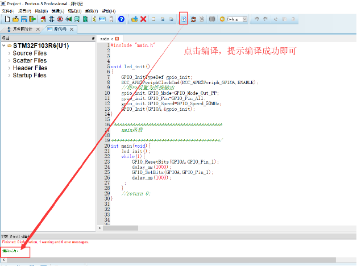The width and height of the screenshot is (357, 266).
Task: Build the project with compile icon
Action: (184, 19)
